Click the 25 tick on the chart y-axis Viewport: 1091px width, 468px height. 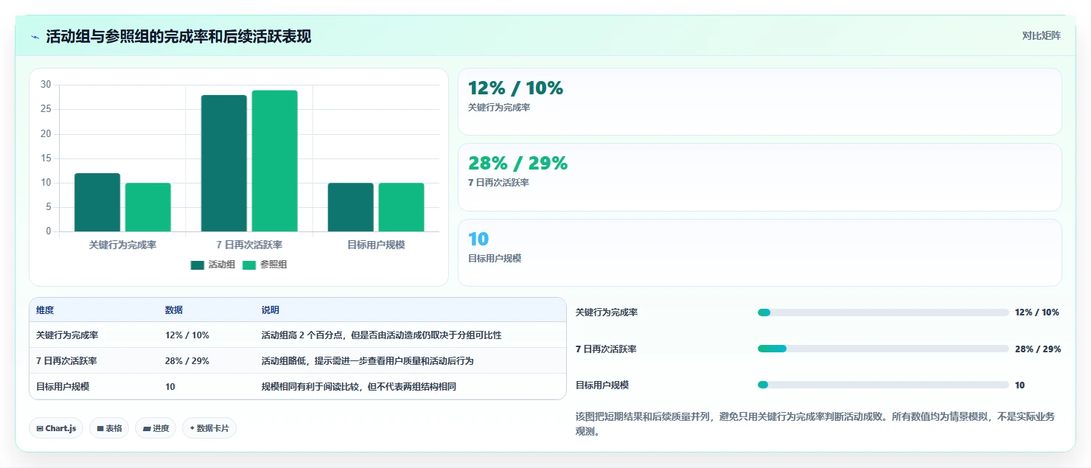coord(46,109)
